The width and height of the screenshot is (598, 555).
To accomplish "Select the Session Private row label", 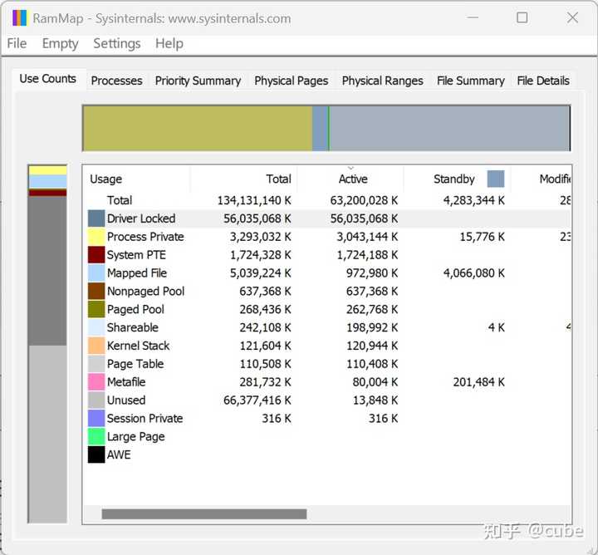I will click(145, 419).
